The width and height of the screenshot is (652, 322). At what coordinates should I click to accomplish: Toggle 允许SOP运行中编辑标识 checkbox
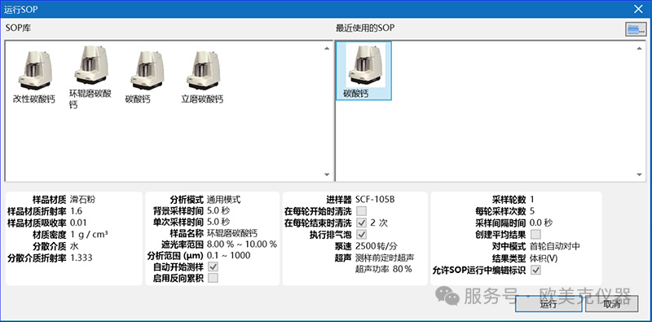tap(536, 270)
